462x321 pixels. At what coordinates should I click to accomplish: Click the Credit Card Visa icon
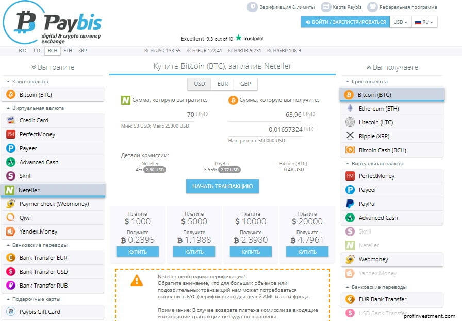pos(11,120)
